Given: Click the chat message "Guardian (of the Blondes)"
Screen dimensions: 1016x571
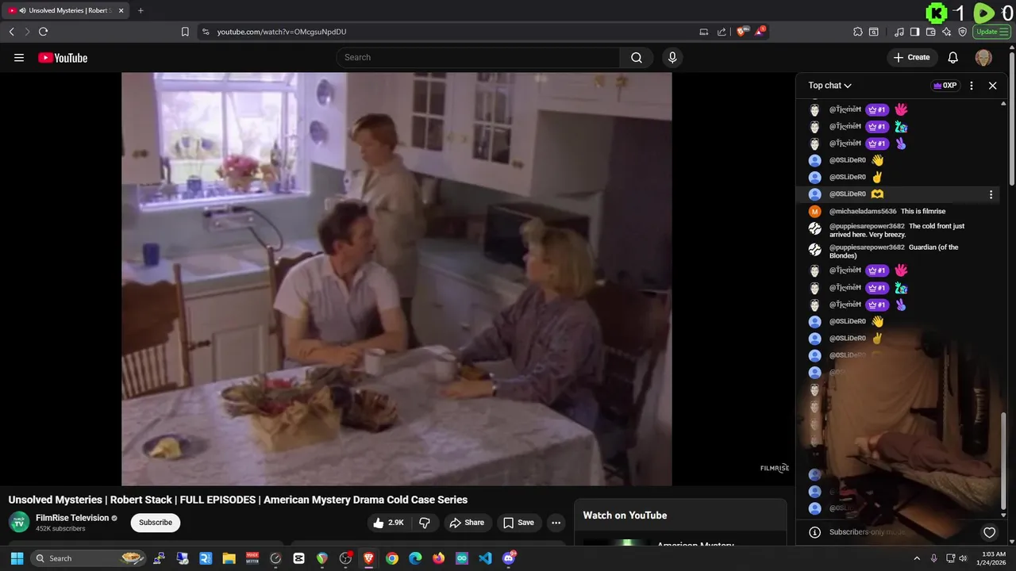Looking at the screenshot, I should (x=895, y=251).
